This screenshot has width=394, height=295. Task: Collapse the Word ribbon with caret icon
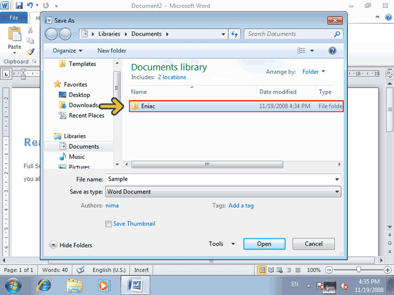(377, 17)
